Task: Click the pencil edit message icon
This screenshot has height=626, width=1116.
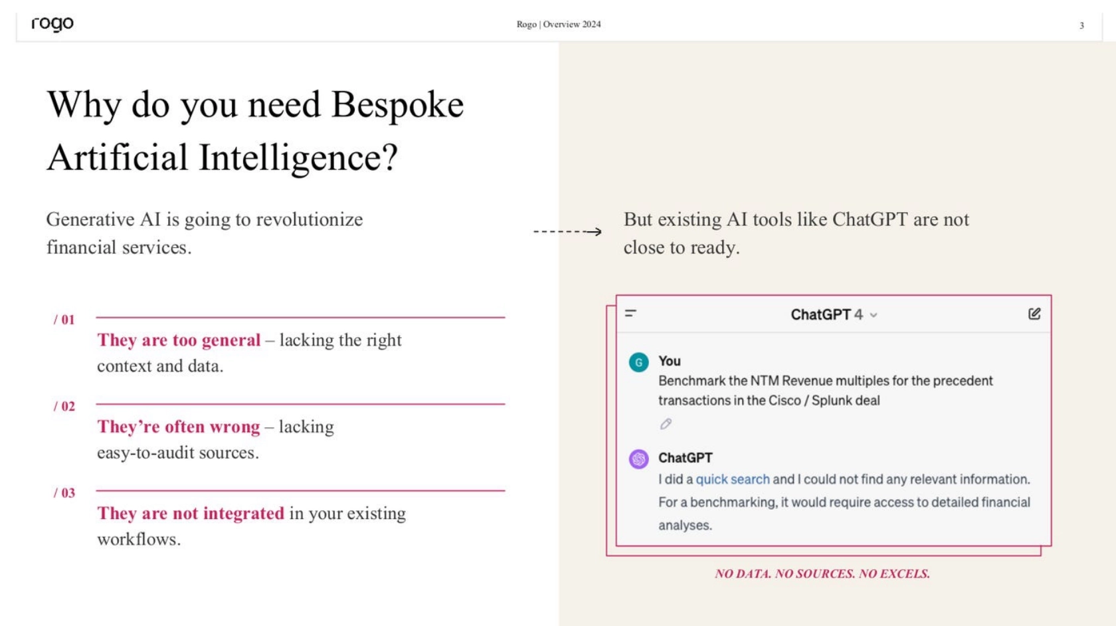Action: pos(666,424)
